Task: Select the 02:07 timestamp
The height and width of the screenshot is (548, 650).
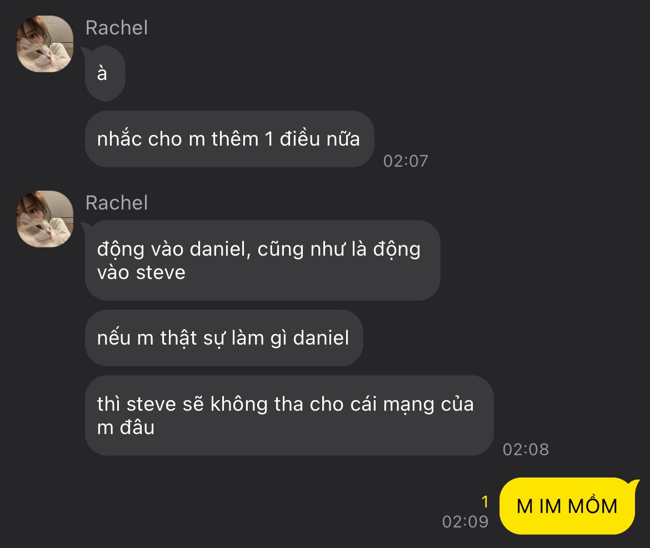Action: pos(406,161)
